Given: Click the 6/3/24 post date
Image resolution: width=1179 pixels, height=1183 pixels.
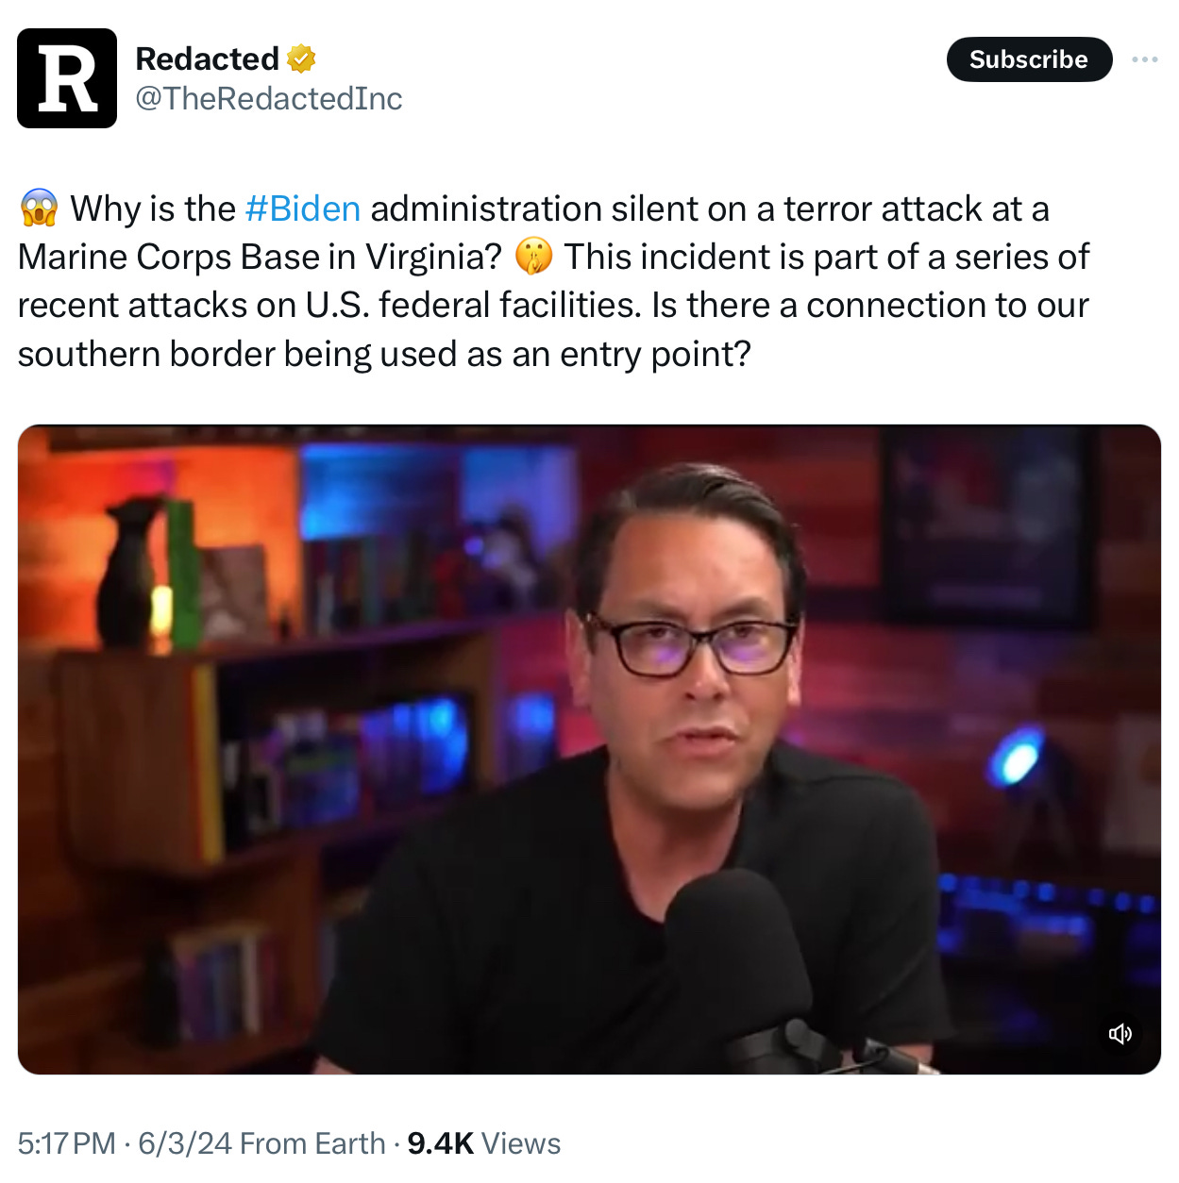Looking at the screenshot, I should coord(185,1143).
